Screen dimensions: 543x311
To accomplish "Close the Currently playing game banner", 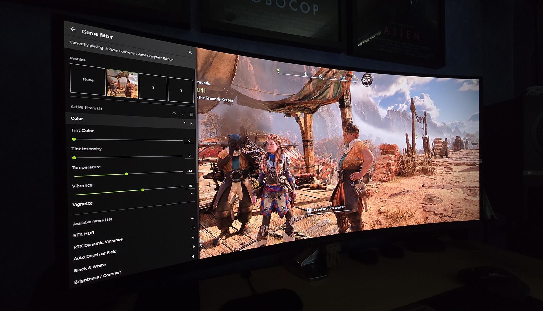I will [x=190, y=52].
